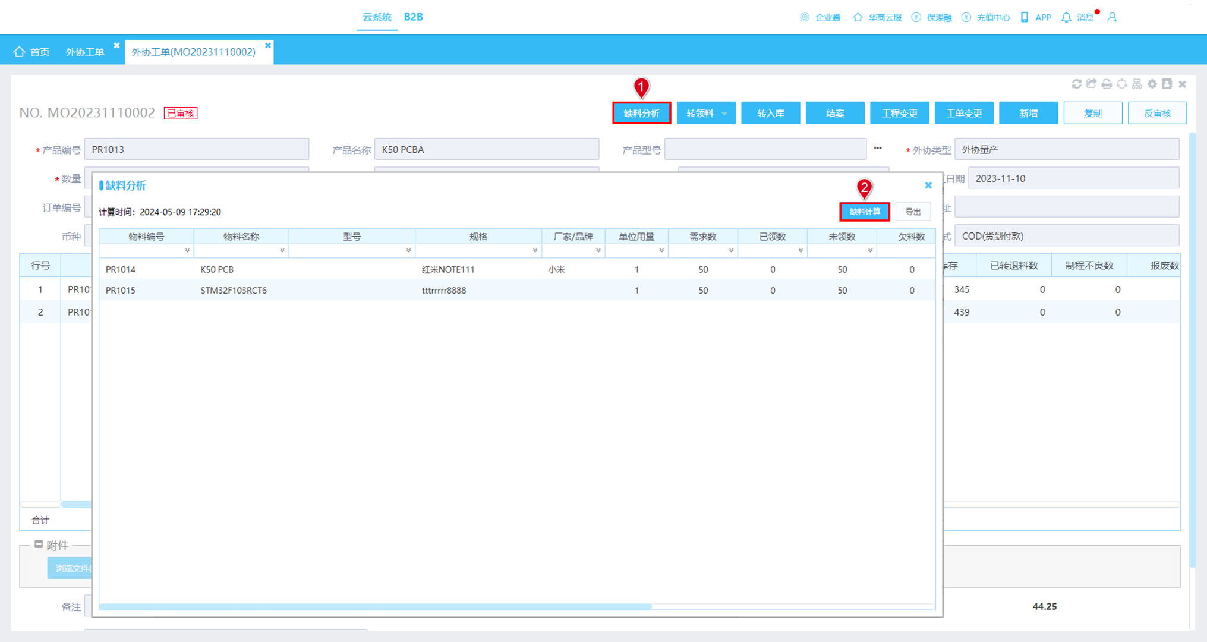Switch to the 云系统 tab
This screenshot has width=1207, height=642.
click(377, 17)
